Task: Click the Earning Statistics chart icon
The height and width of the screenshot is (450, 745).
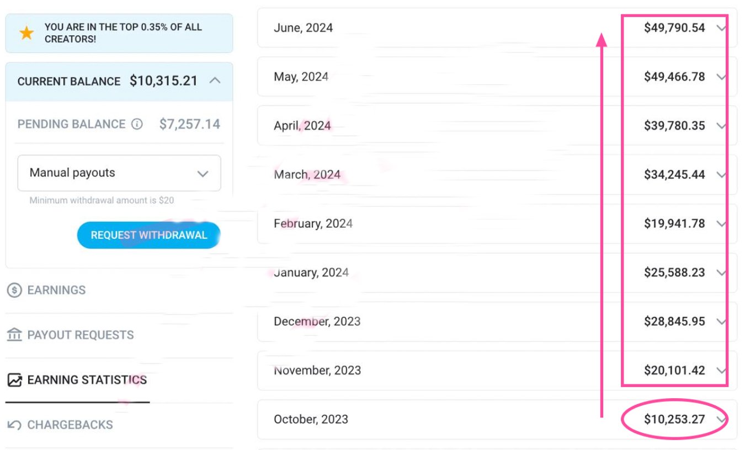Action: 14,380
